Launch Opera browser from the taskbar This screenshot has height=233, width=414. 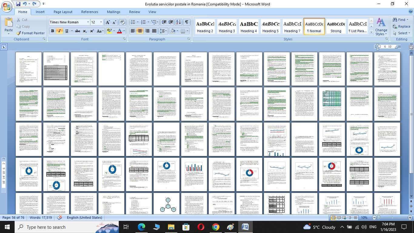(x=201, y=227)
